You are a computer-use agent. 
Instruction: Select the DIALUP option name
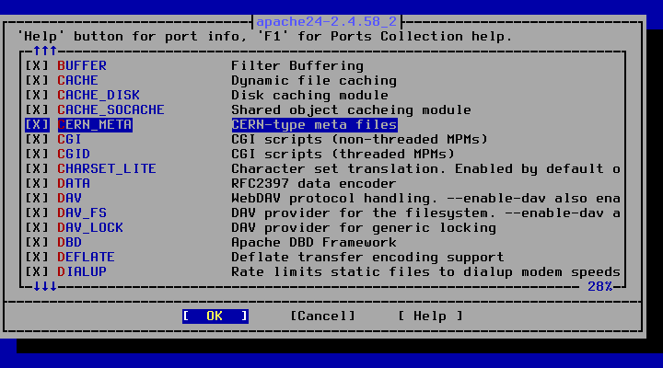[82, 271]
